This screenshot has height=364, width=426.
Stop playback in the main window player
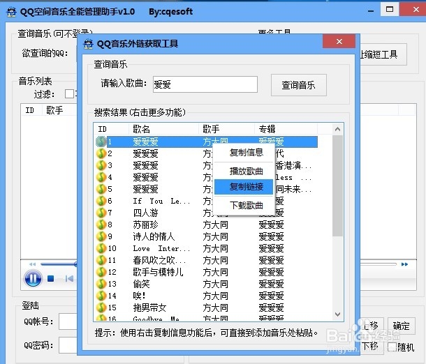(50, 278)
